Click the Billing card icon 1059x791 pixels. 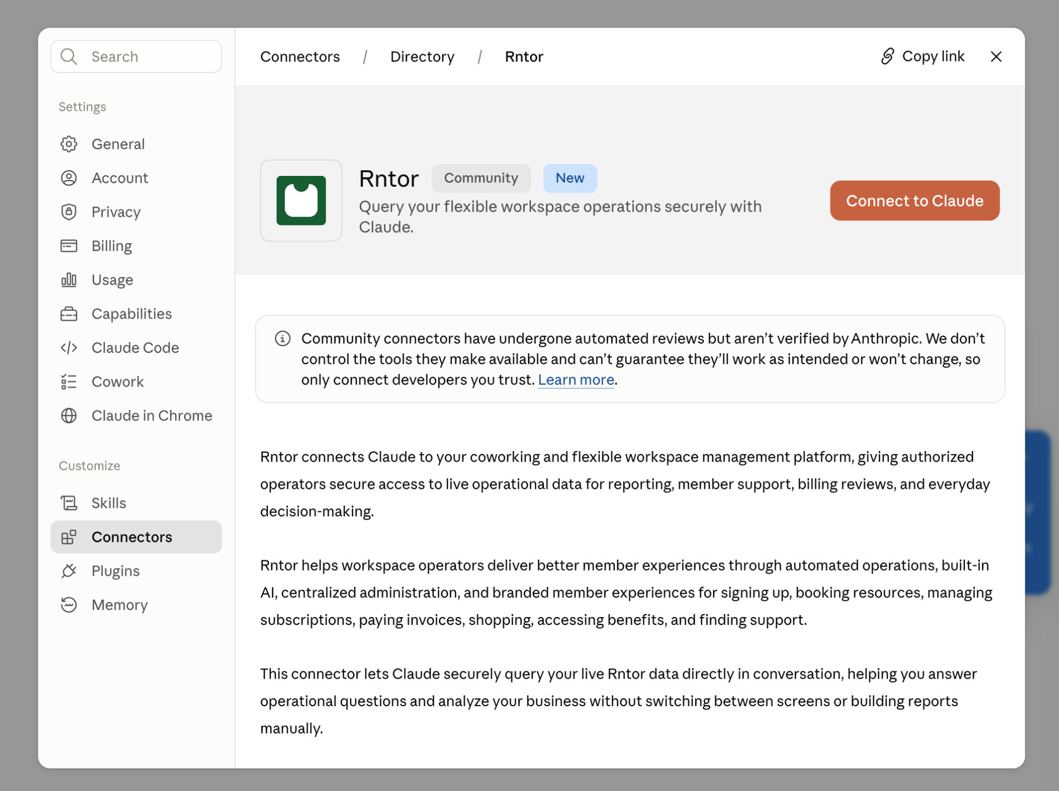[x=69, y=246]
